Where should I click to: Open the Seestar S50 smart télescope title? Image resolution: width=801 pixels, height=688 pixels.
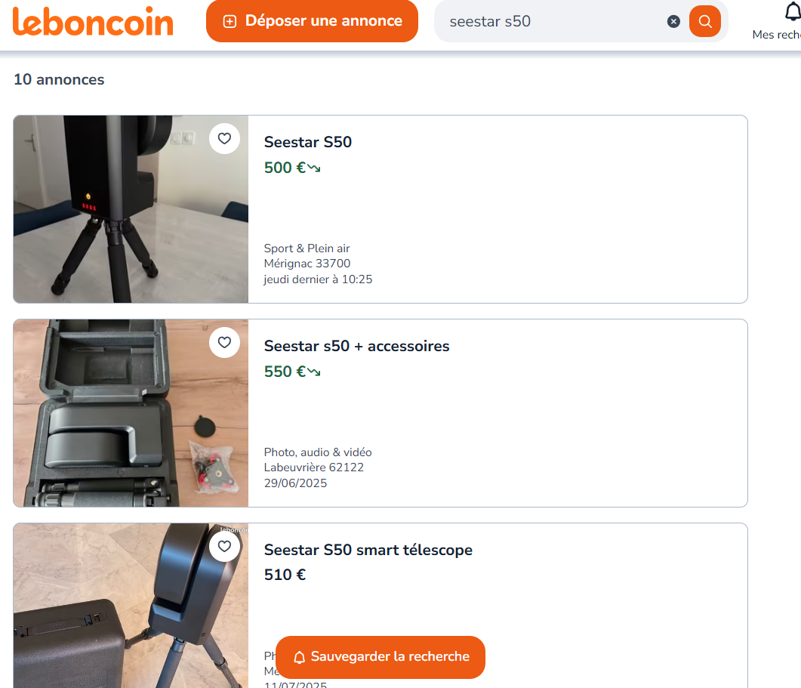pos(368,550)
